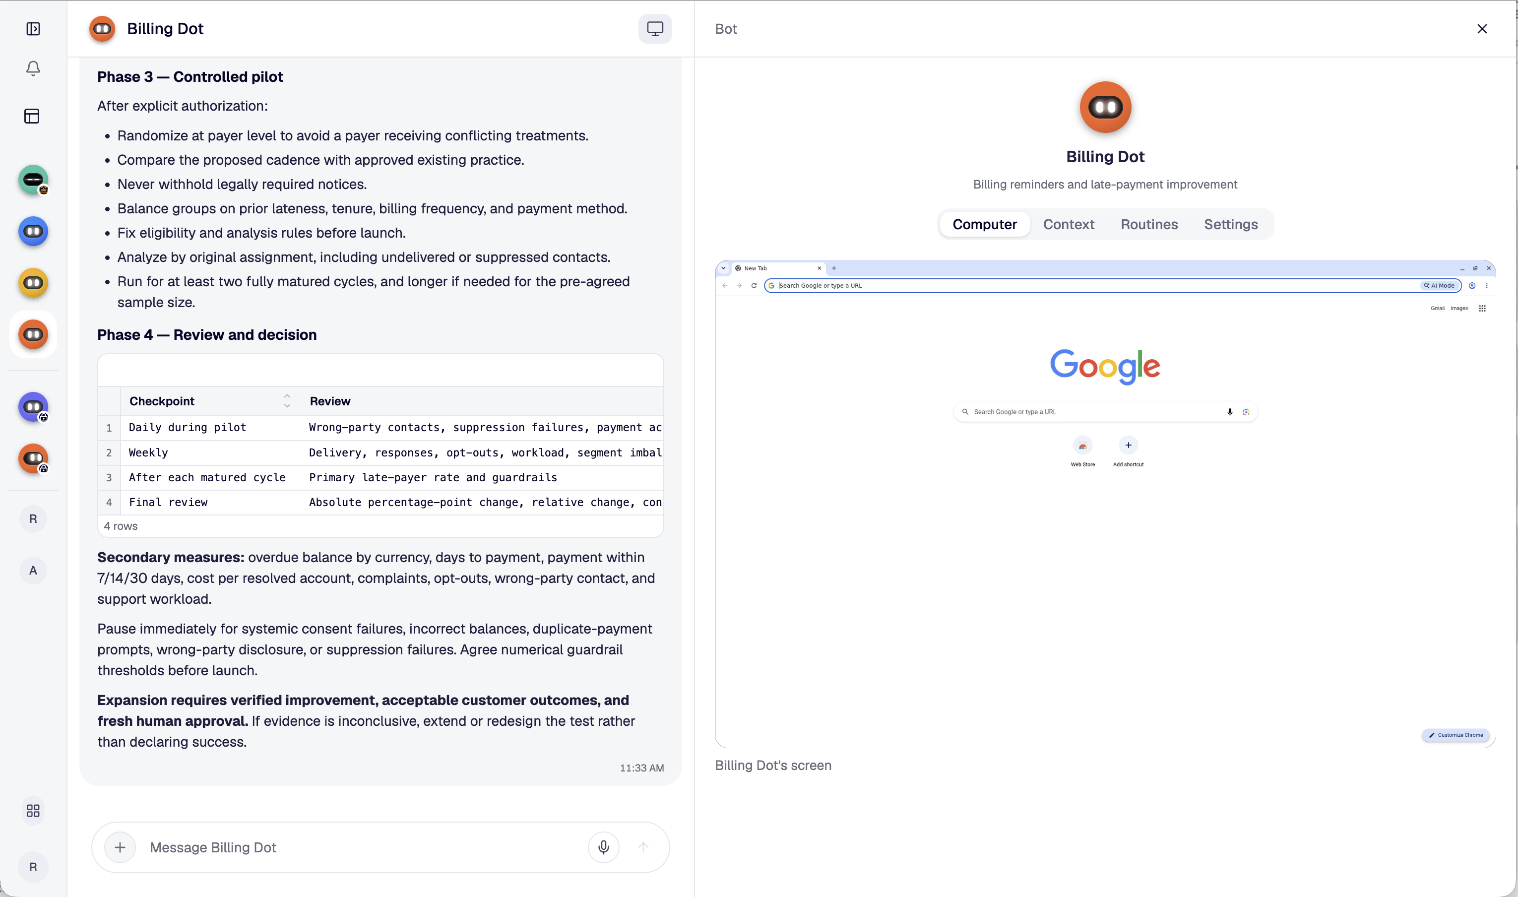Open the apps grid icon in sidebar
This screenshot has width=1518, height=897.
coord(33,811)
